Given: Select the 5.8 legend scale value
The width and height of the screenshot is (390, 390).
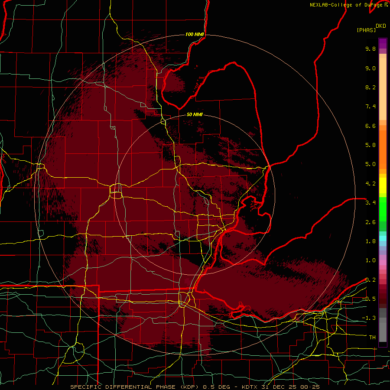Looking at the screenshot, I should pos(370,145).
